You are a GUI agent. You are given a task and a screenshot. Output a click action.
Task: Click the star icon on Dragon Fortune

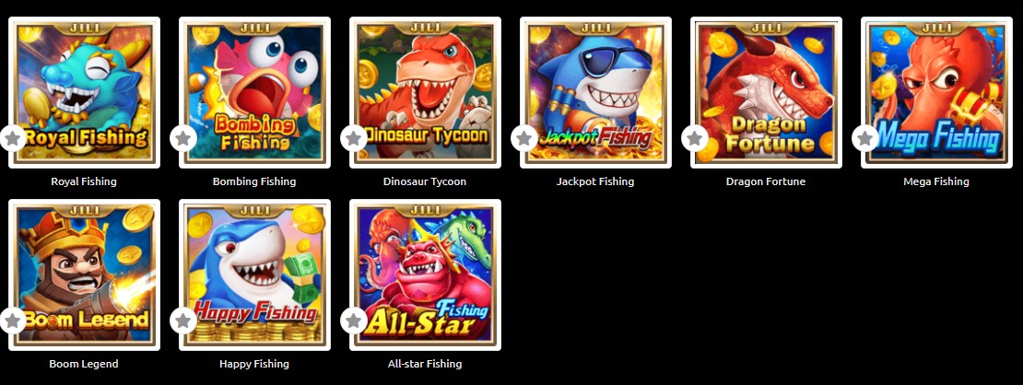(x=695, y=138)
